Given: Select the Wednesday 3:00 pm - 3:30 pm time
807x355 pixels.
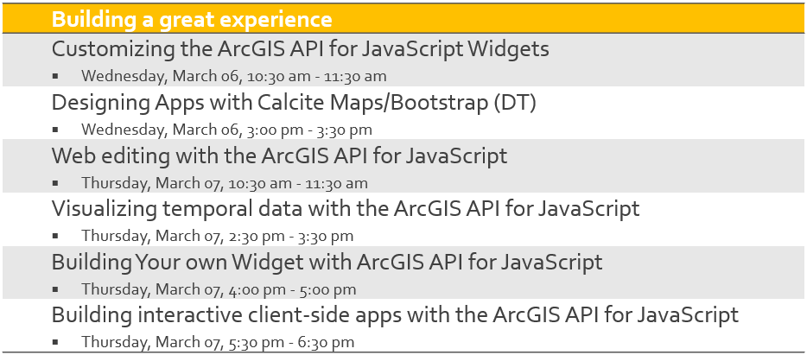Looking at the screenshot, I should point(226,130).
